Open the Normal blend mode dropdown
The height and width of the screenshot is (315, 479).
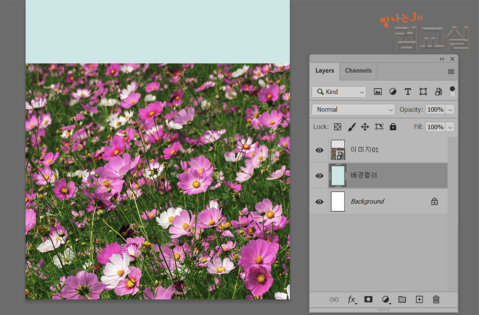click(354, 109)
